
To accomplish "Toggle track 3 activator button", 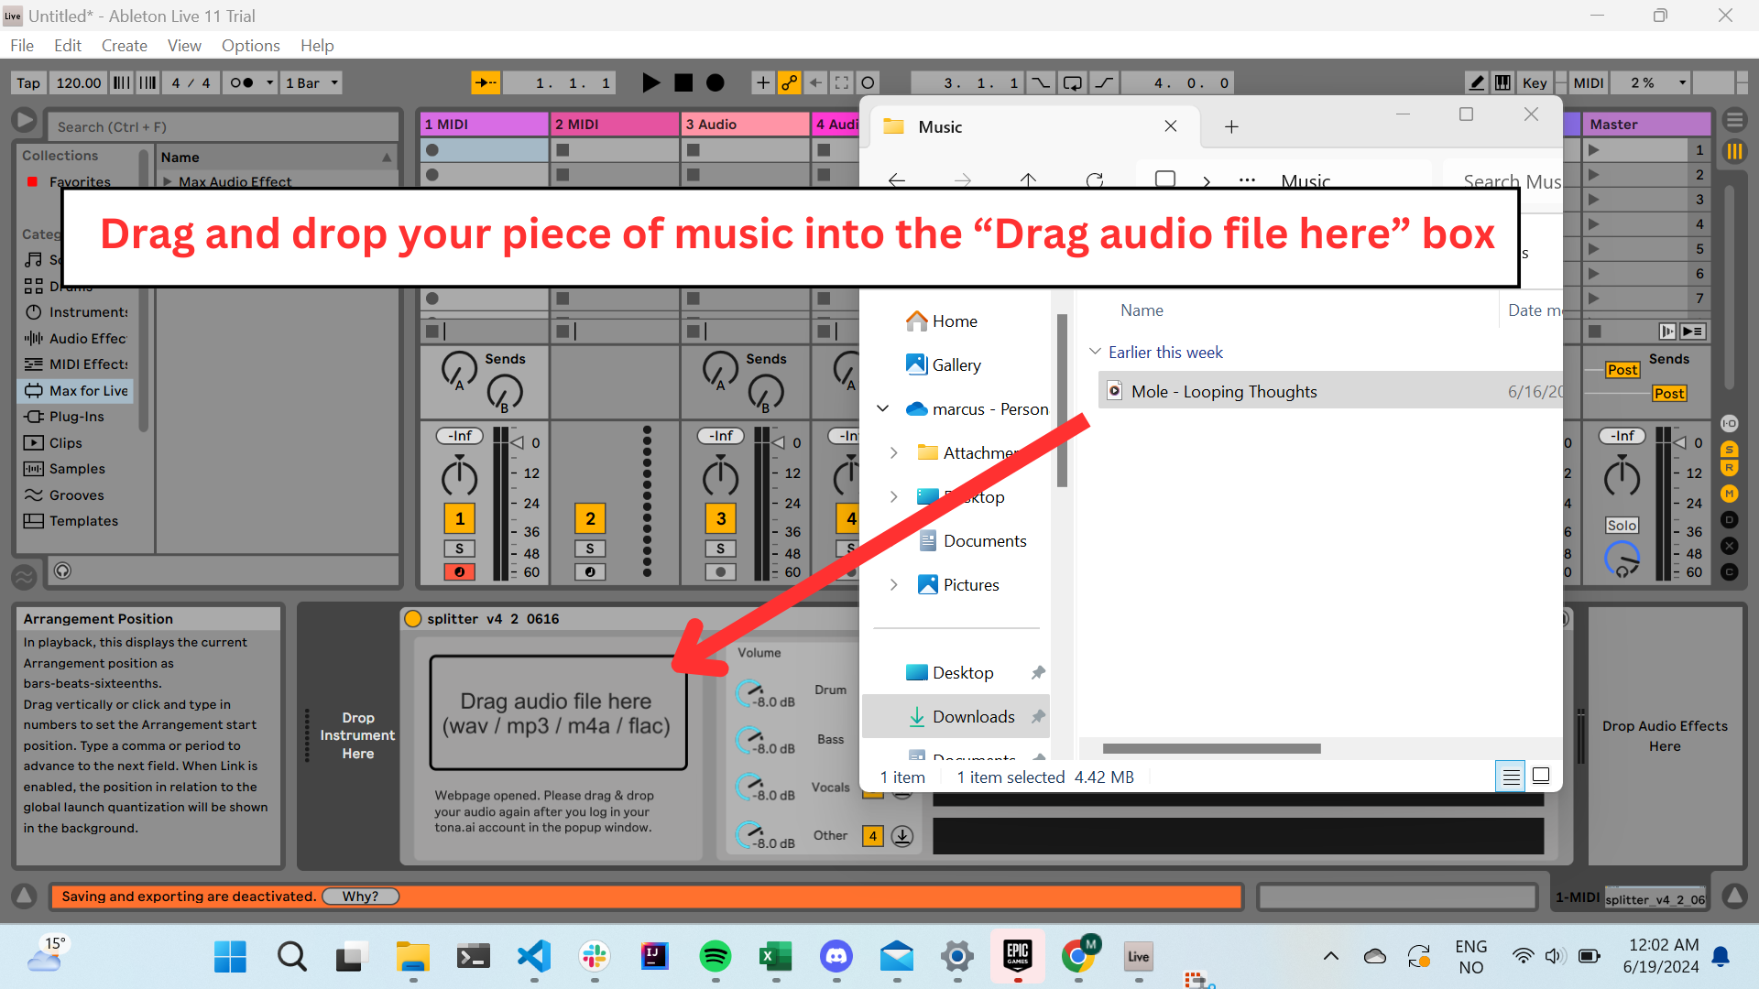I will [721, 519].
